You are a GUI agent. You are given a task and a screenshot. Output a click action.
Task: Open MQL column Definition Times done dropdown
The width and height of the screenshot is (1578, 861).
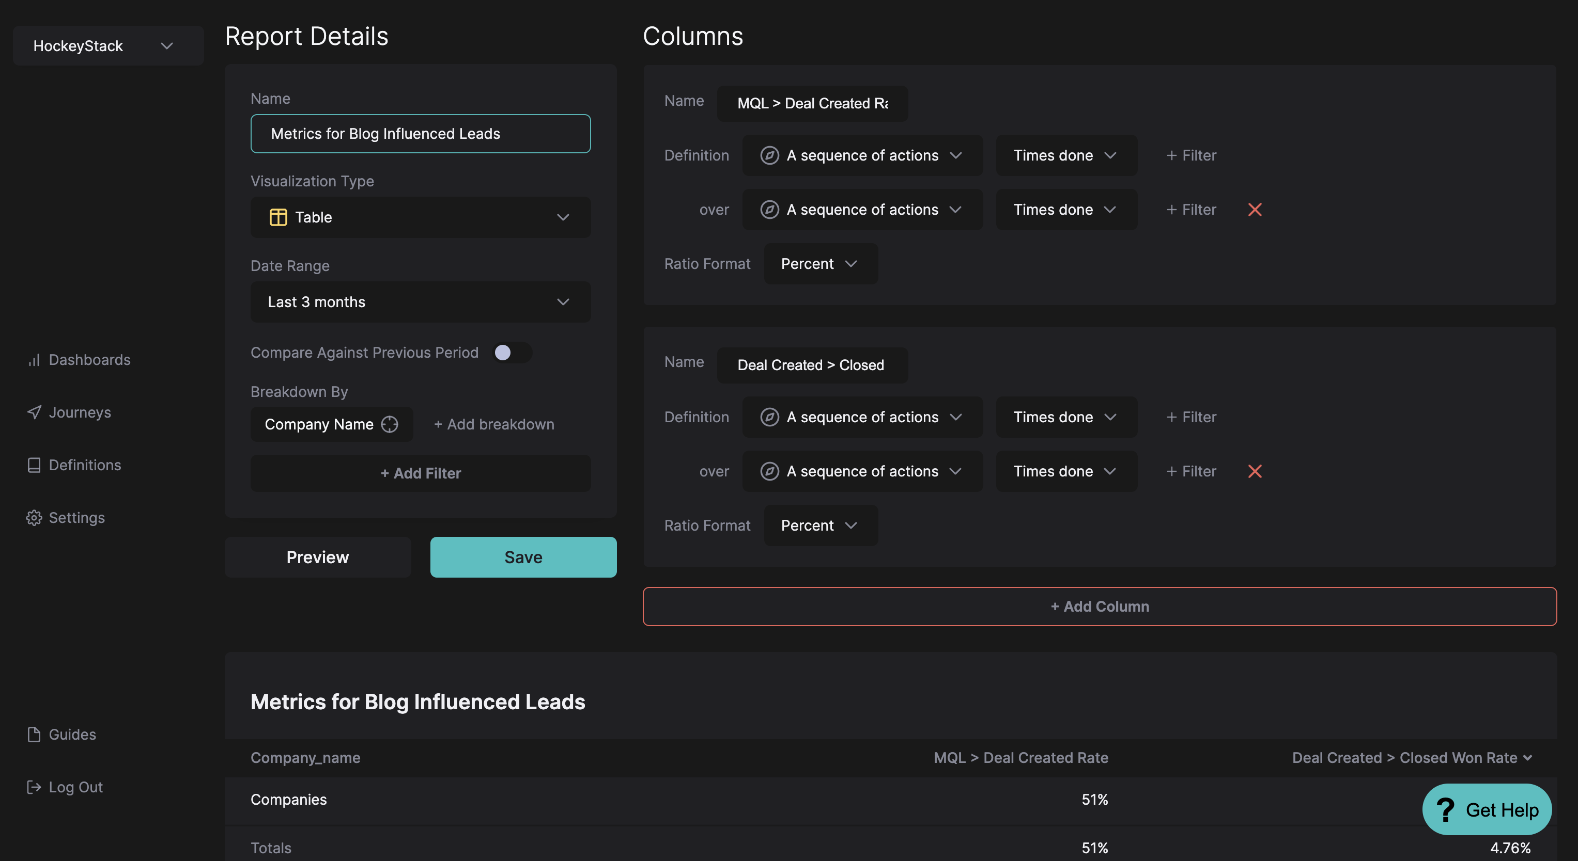pyautogui.click(x=1066, y=155)
